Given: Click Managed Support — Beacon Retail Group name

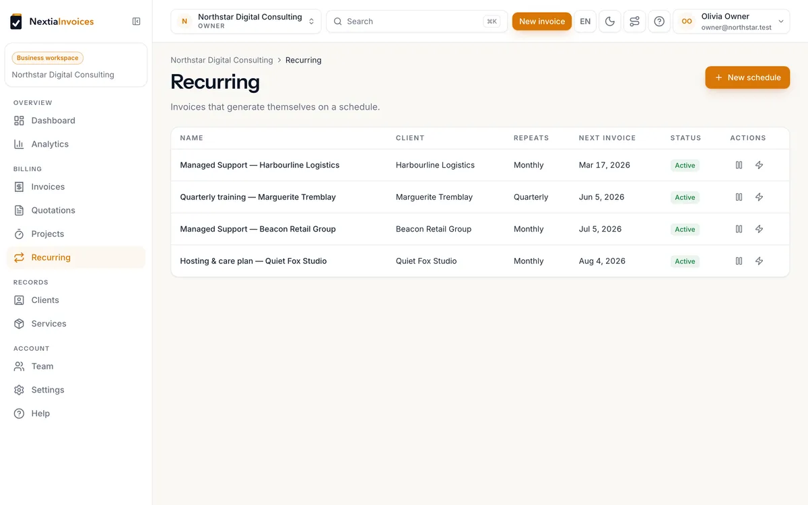Looking at the screenshot, I should (258, 229).
